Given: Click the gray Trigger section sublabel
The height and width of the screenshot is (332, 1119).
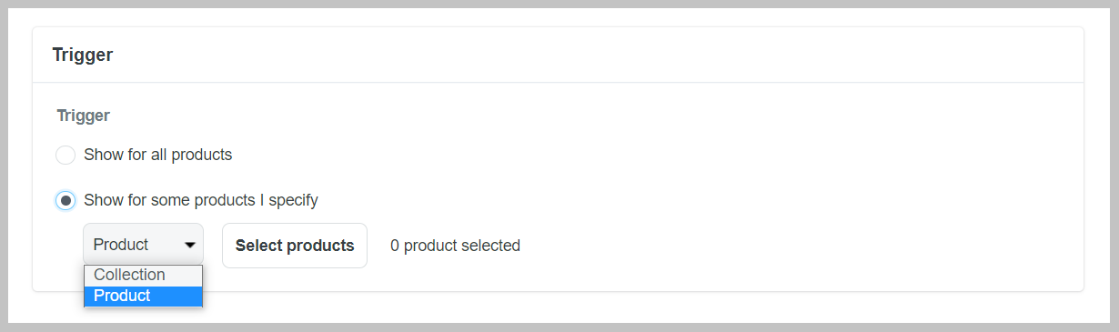Looking at the screenshot, I should [x=83, y=116].
